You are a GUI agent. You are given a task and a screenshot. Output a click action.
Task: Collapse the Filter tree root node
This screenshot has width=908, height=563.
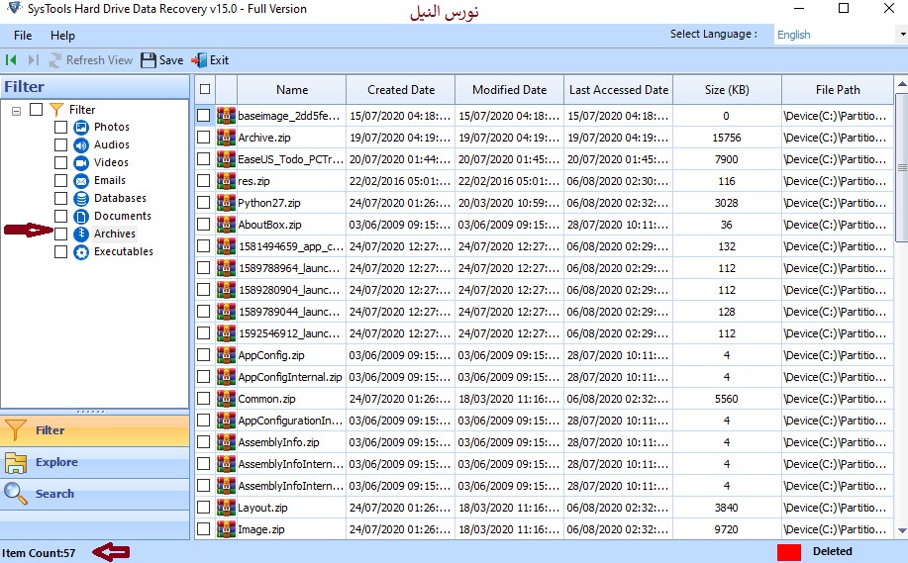pos(17,110)
